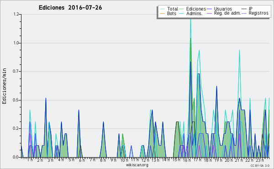This screenshot has height=169, width=274.
Task: Click the 0.5 y-axis value
Action: (x=16, y=100)
